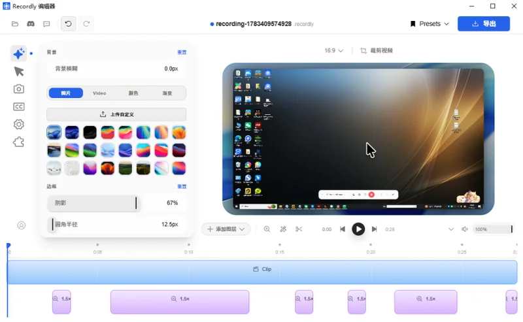Select the scissors split tool
Screen dimensions: 523x322
[x=299, y=229]
